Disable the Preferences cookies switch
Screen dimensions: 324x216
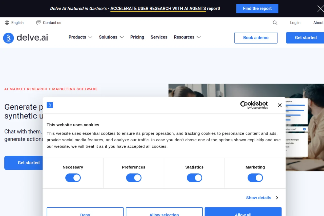point(134,178)
